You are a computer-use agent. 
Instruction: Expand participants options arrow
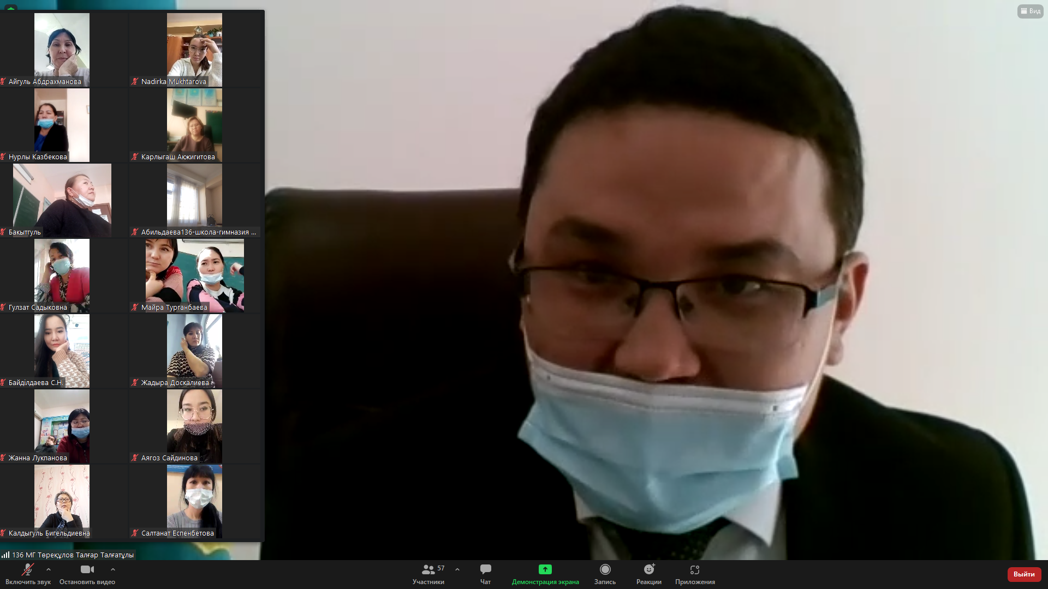coord(457,569)
